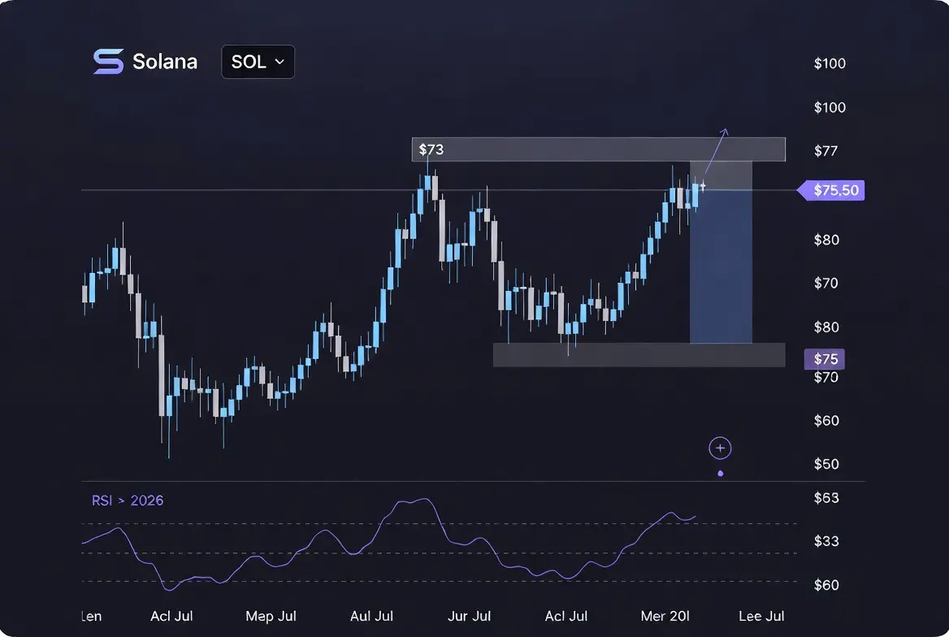Open the SOL ticker dropdown

click(x=258, y=62)
